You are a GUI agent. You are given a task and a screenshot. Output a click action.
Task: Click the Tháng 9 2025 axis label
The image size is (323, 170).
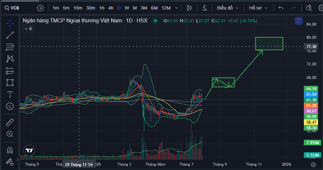click(x=220, y=164)
